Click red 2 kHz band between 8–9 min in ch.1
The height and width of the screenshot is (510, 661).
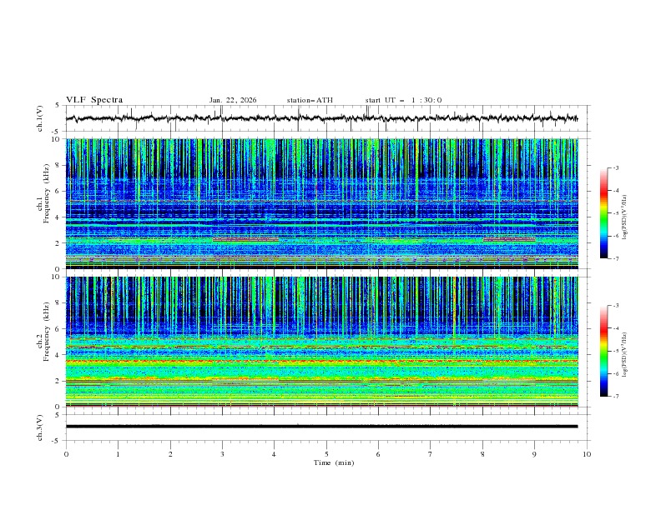point(509,240)
